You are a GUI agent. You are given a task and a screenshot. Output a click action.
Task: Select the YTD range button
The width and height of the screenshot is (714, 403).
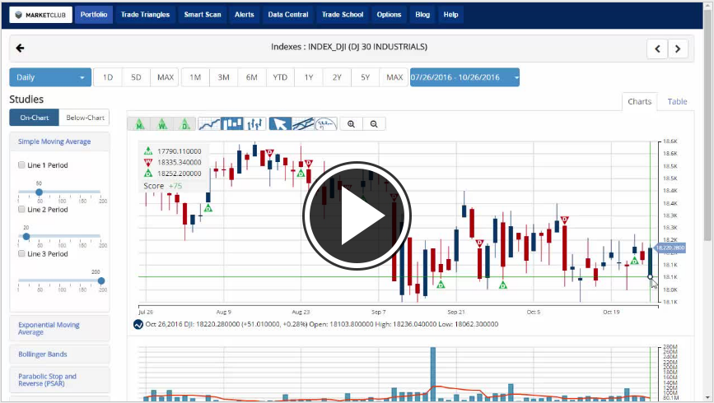click(280, 77)
